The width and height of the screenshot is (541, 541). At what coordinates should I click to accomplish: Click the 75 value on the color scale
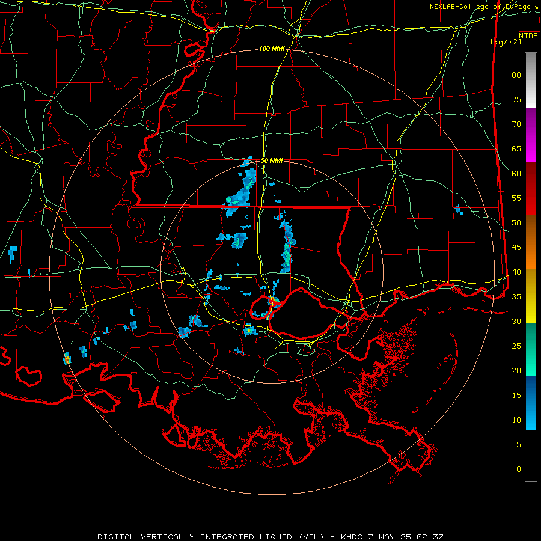[516, 99]
